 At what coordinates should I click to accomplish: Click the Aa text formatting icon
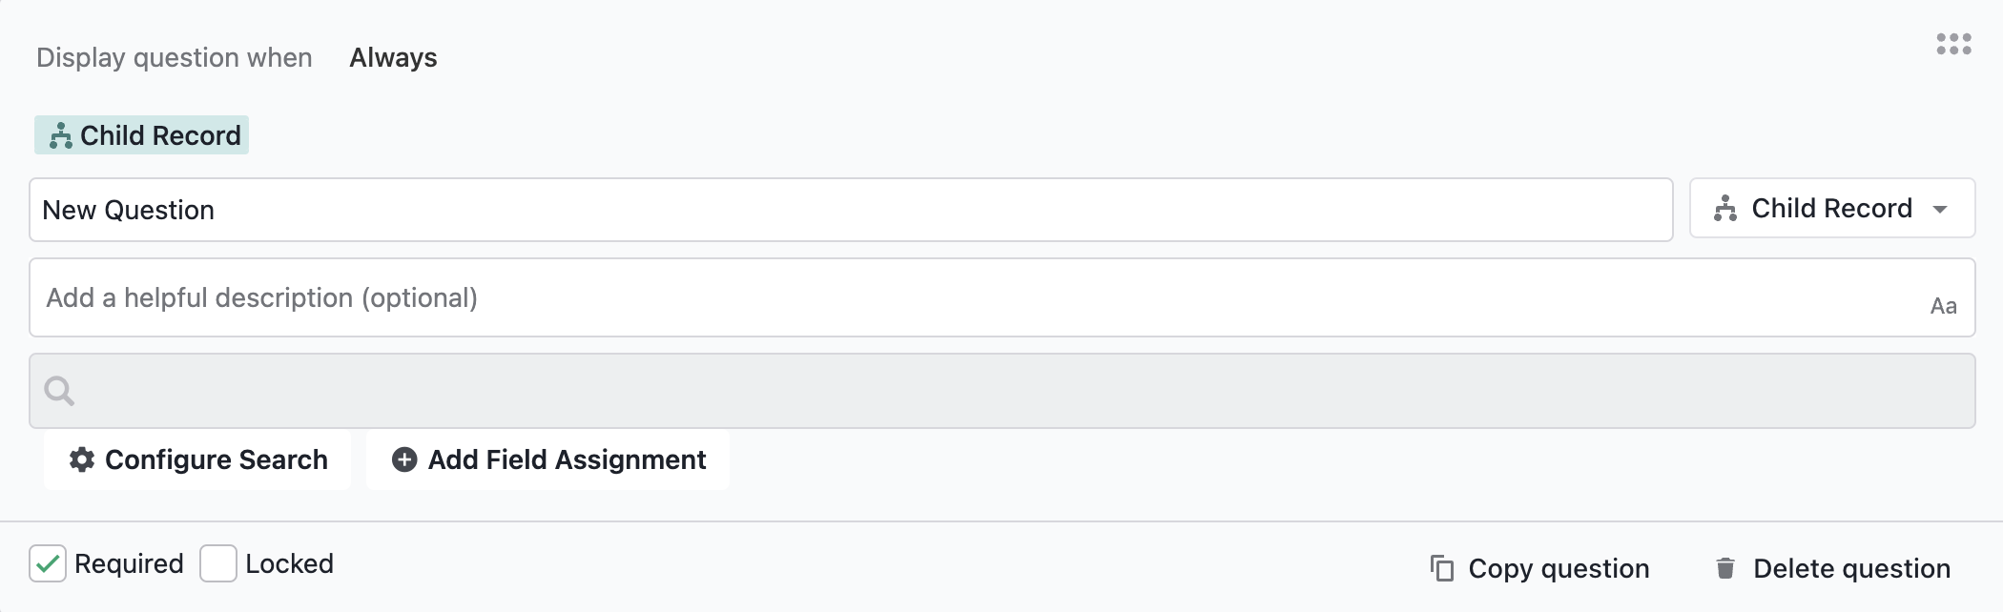click(x=1943, y=306)
